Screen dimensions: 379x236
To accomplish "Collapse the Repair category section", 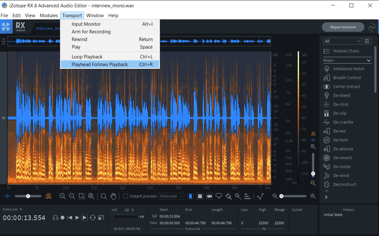I will click(x=369, y=60).
